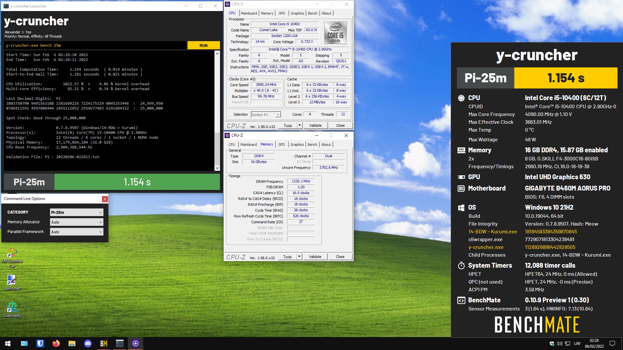
Task: Select the 14-BDW ~ Kurumi.exe hash line
Action: [522, 232]
